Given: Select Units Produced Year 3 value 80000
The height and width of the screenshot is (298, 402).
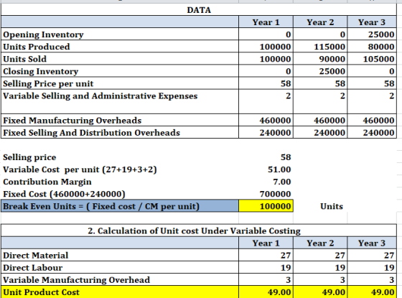Looking at the screenshot, I should tap(372, 47).
